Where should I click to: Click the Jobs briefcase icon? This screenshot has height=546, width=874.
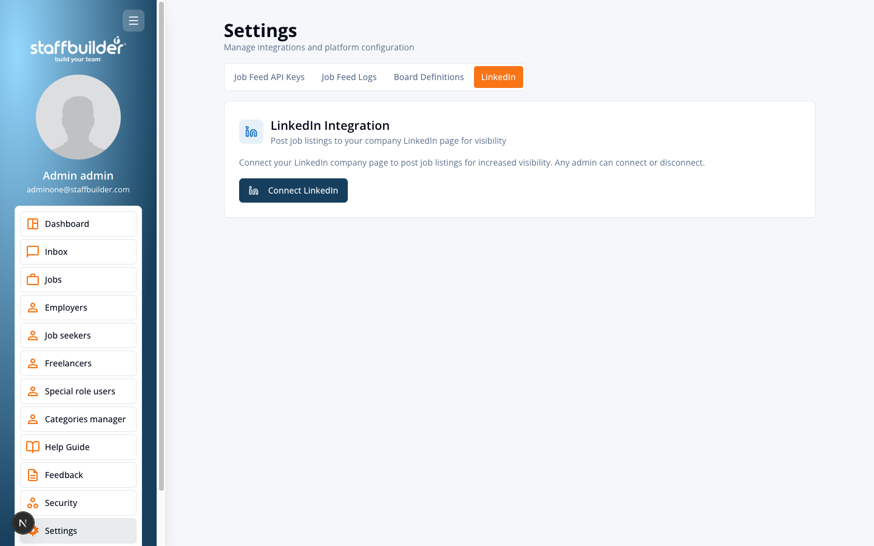tap(33, 280)
